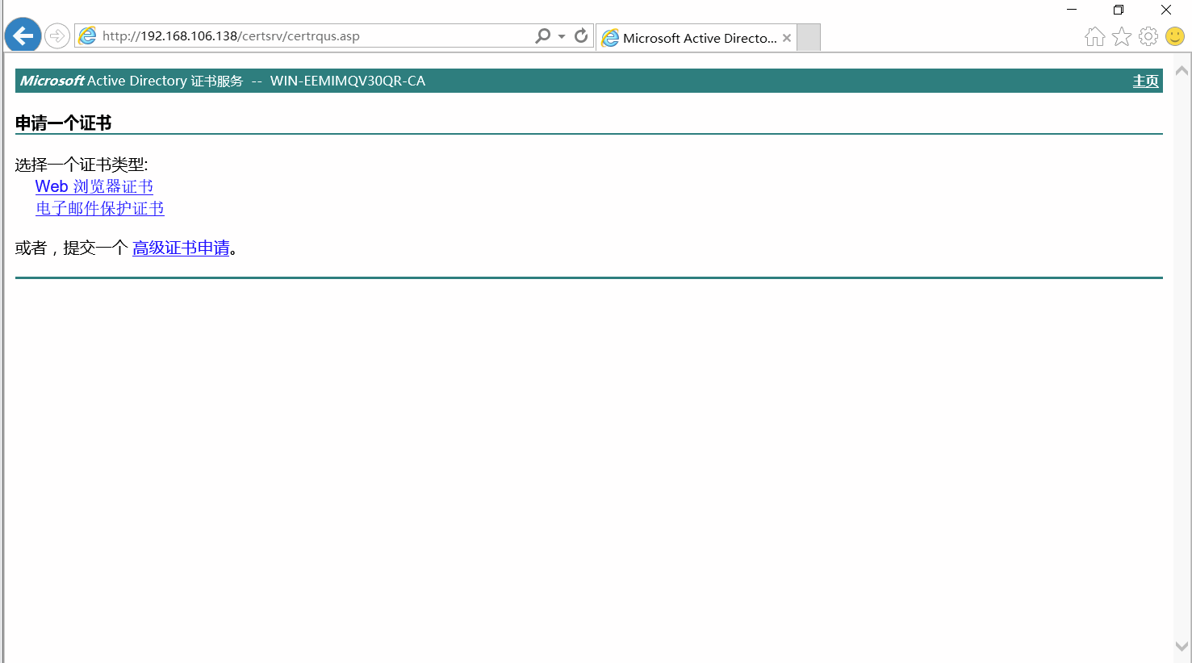
Task: Open the 高级证书申请 link
Action: (181, 248)
